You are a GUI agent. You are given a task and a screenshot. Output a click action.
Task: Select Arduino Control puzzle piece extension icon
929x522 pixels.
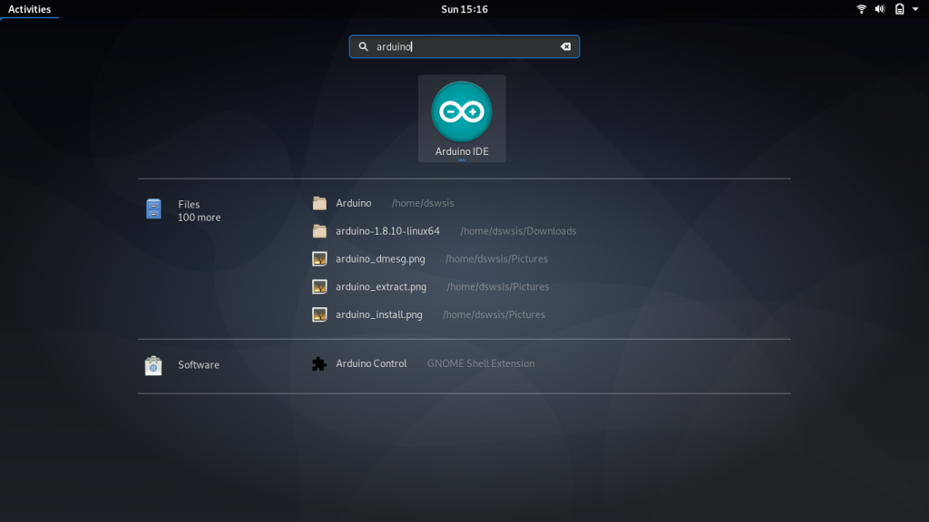[x=319, y=364]
